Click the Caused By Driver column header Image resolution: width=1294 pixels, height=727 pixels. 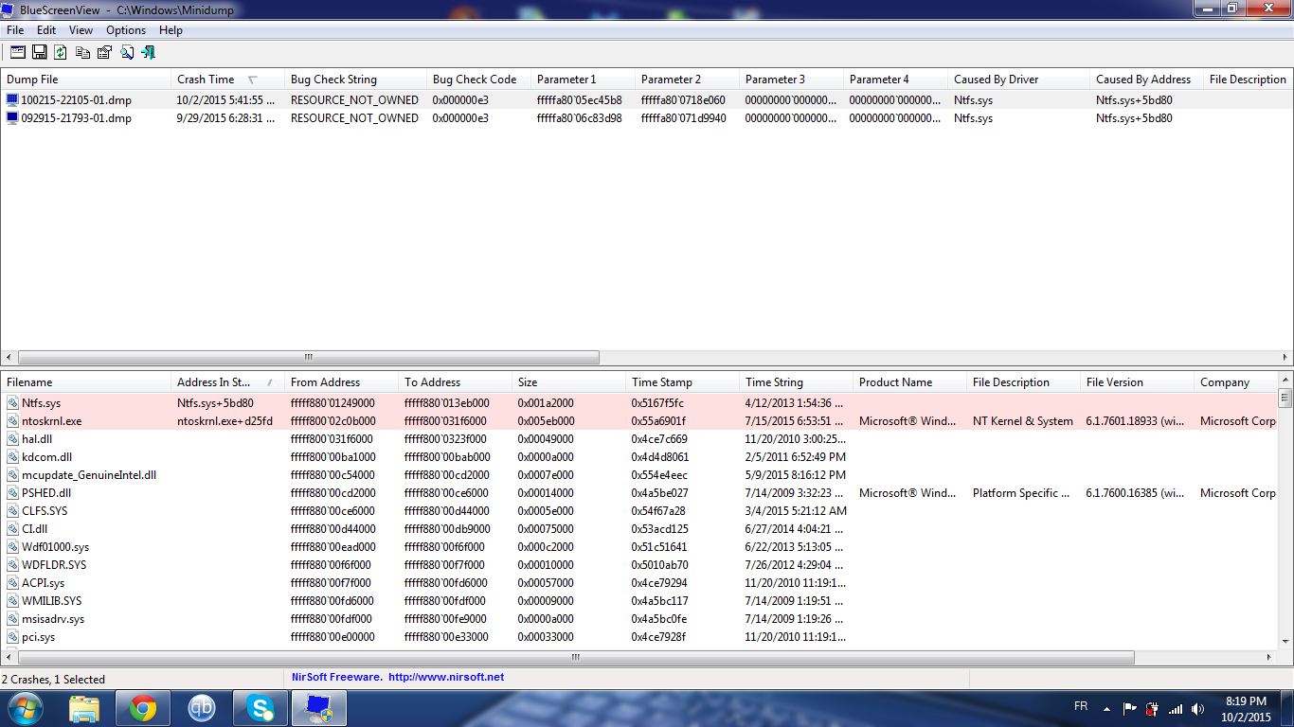[x=1018, y=80]
